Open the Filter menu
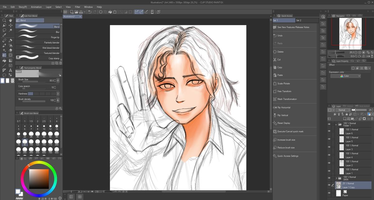This screenshot has height=200, width=374. [x=78, y=7]
